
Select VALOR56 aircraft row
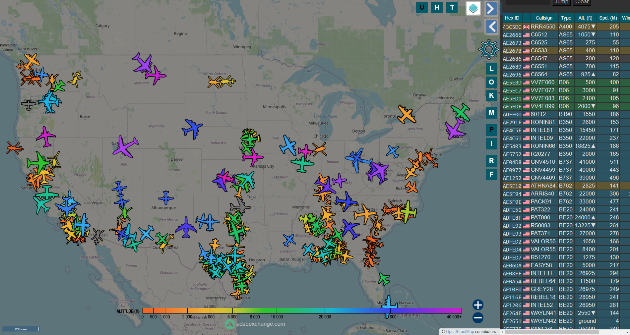(566, 241)
